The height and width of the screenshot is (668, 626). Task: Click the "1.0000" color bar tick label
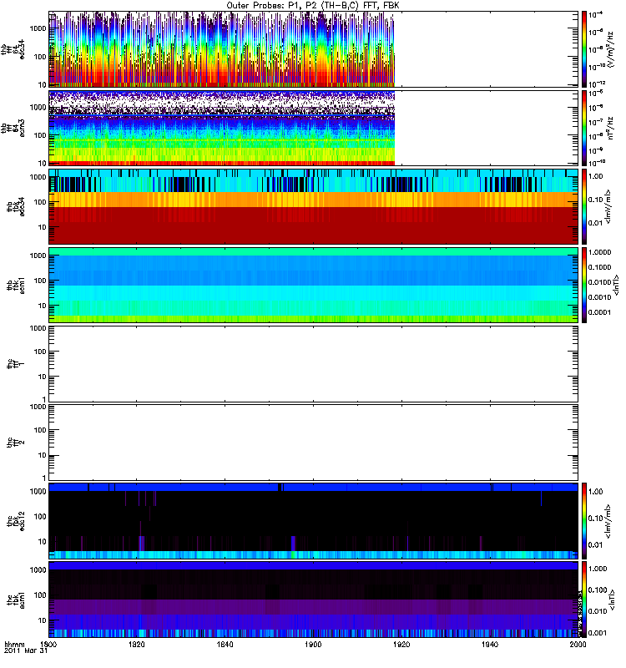click(x=599, y=252)
